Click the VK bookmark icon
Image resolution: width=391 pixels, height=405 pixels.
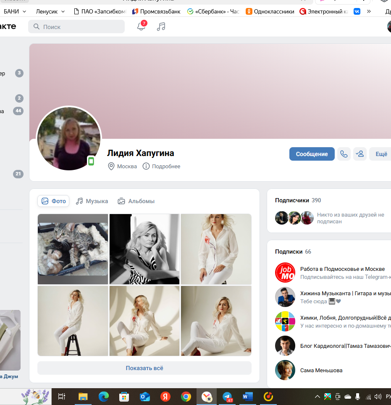click(x=357, y=11)
